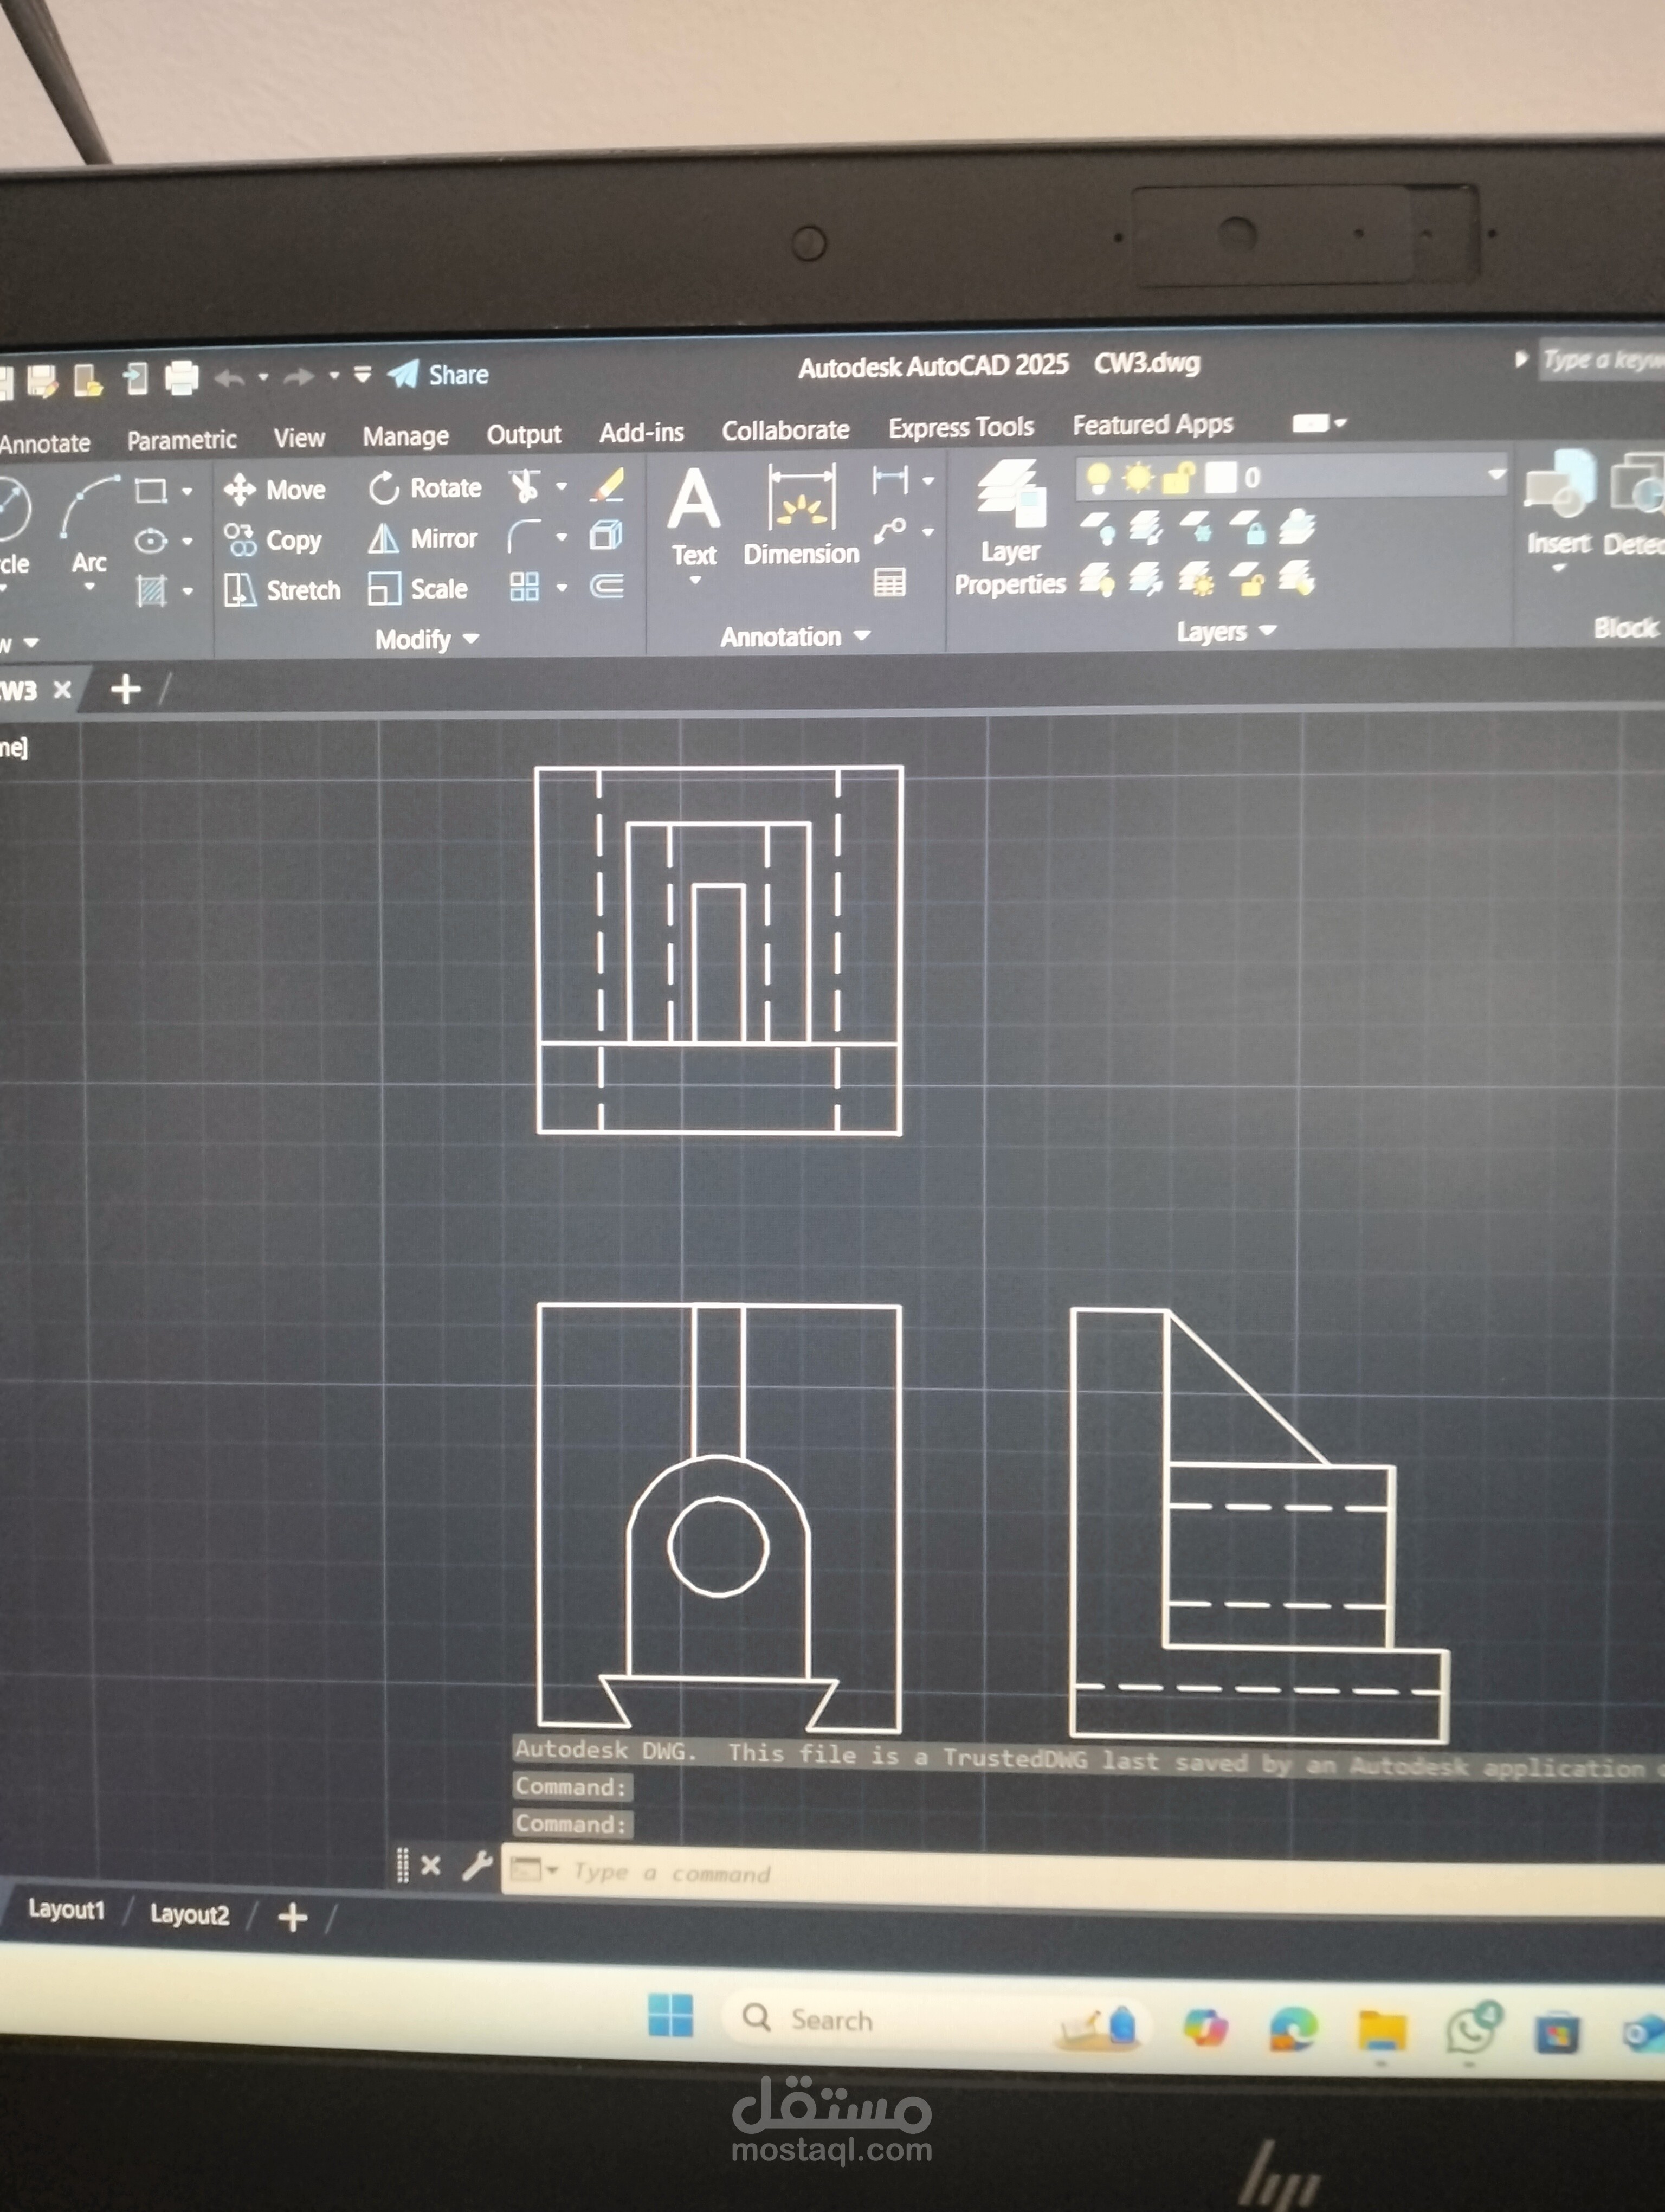
Task: Open the layer list dropdown
Action: tap(1496, 475)
